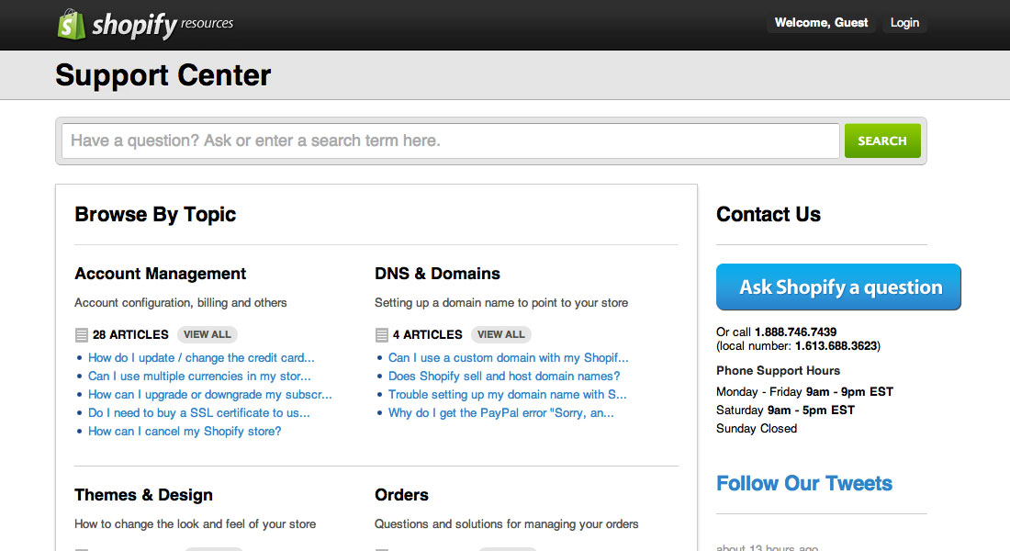
Task: Click the DNS & Domains articles document icon
Action: point(382,335)
